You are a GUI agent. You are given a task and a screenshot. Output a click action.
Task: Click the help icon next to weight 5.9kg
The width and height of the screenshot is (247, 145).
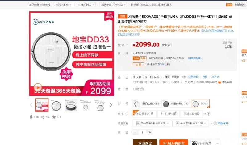point(142,89)
